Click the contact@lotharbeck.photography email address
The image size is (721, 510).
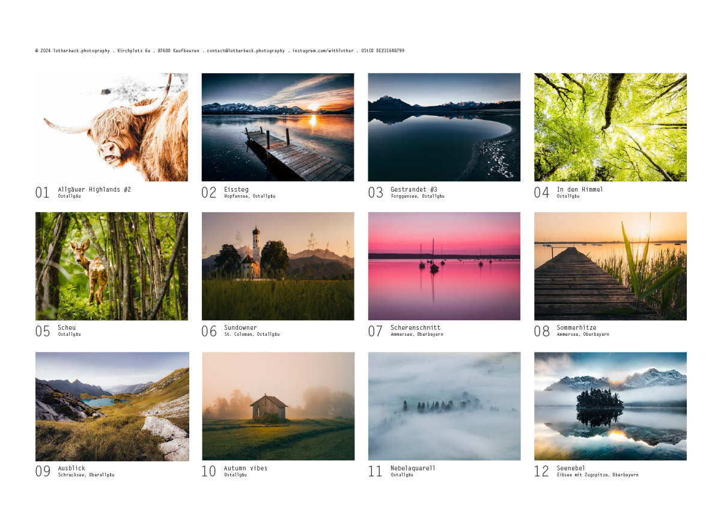click(x=246, y=51)
